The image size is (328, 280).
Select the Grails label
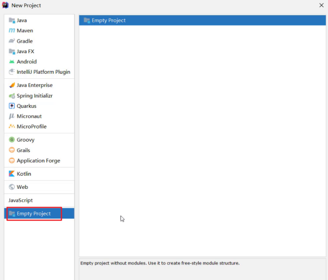23,150
